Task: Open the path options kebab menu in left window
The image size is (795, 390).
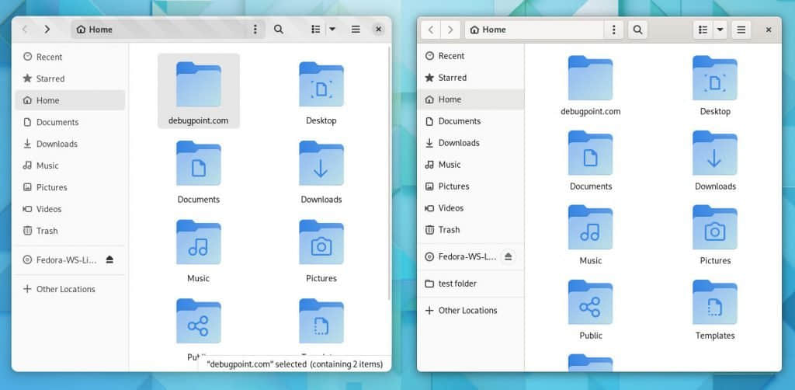Action: coord(255,30)
